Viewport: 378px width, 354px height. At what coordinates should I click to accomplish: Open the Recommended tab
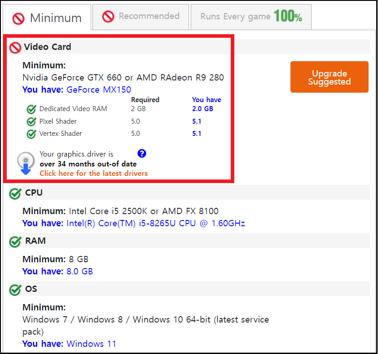141,17
